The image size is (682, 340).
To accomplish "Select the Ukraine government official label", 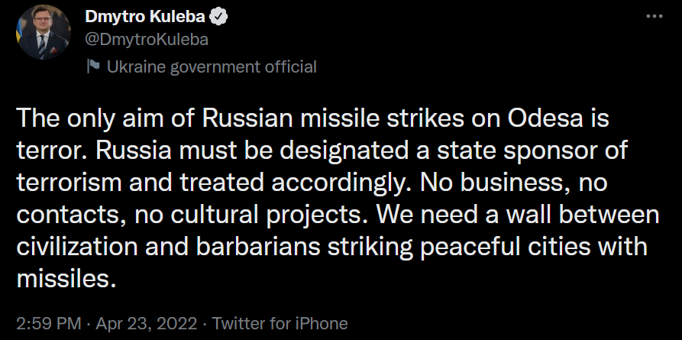I will tap(212, 67).
